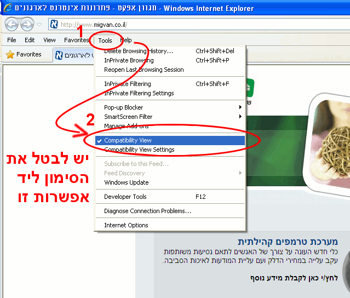
Task: Choose Delete Browsing History
Action: pyautogui.click(x=170, y=51)
